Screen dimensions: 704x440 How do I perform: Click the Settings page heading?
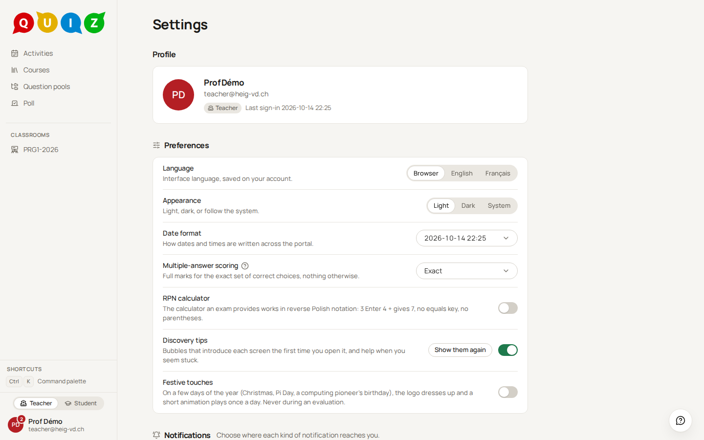coord(180,24)
